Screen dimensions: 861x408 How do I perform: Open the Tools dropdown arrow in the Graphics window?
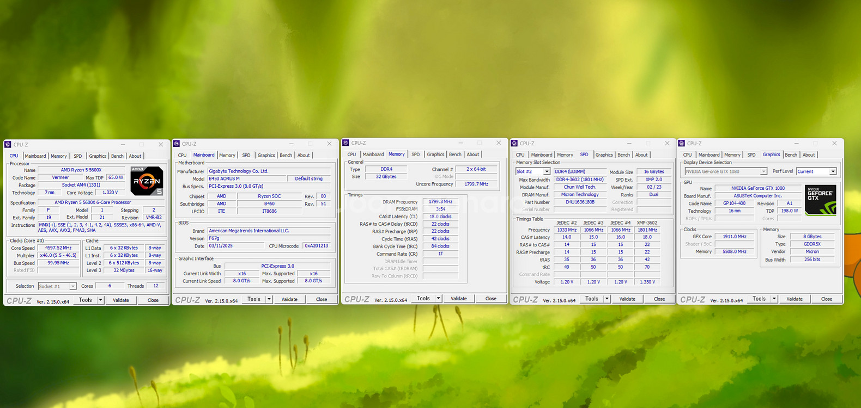pos(774,299)
